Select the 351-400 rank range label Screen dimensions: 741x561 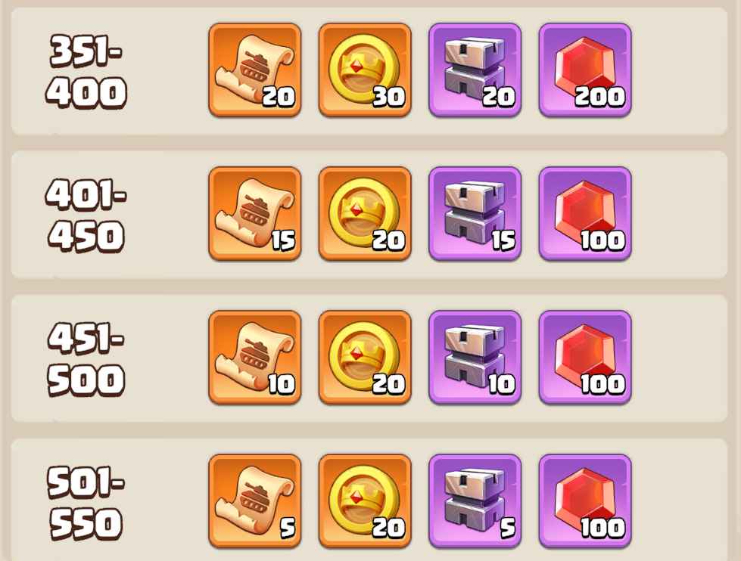click(86, 72)
